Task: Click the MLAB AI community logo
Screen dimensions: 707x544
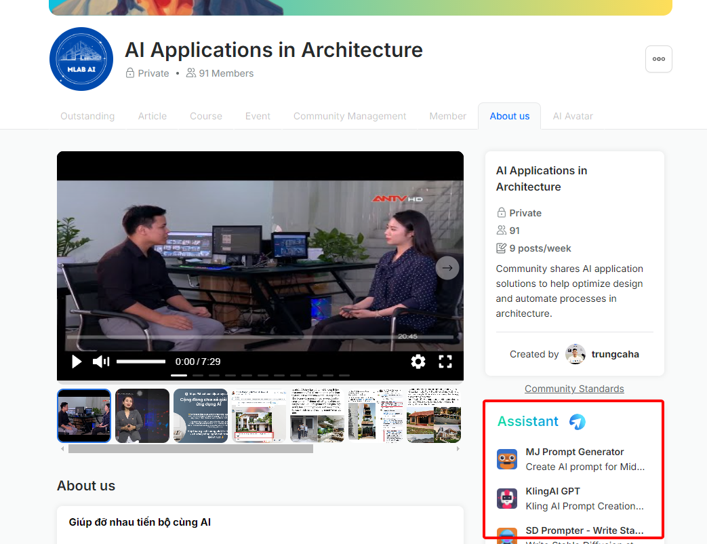Action: point(81,59)
